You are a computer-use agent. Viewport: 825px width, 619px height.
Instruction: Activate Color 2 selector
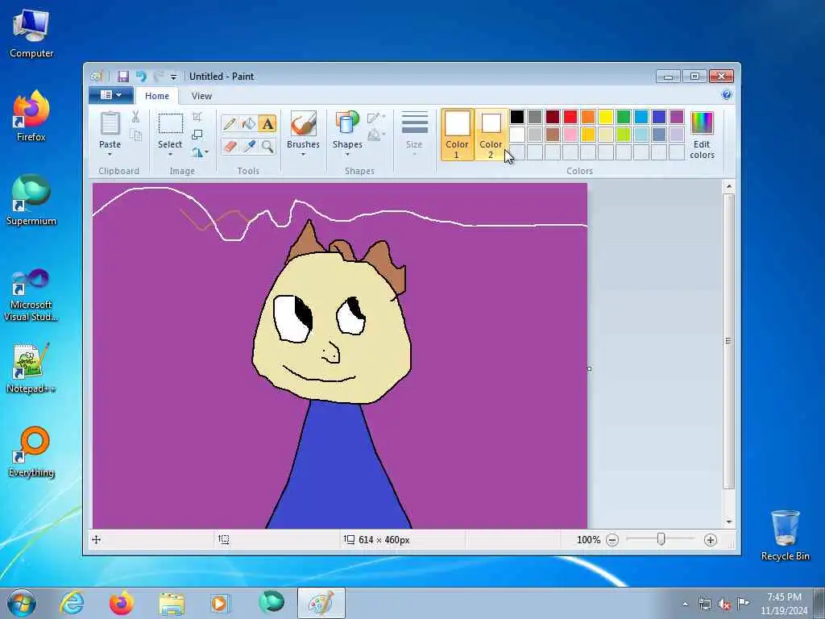point(491,135)
